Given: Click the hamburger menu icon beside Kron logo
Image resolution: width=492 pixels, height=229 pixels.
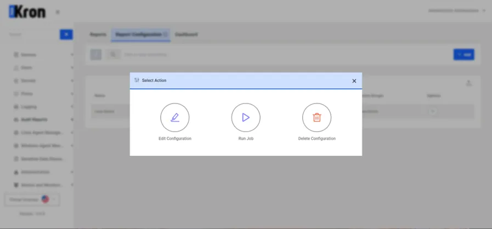Looking at the screenshot, I should click(x=58, y=12).
